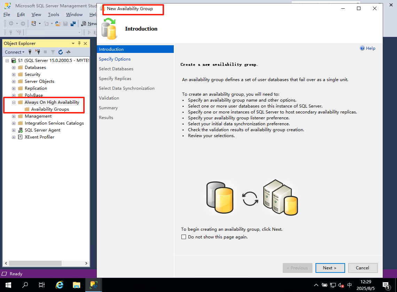This screenshot has width=397, height=292.
Task: Expand the SQL Server Agent node
Action: [x=14, y=130]
